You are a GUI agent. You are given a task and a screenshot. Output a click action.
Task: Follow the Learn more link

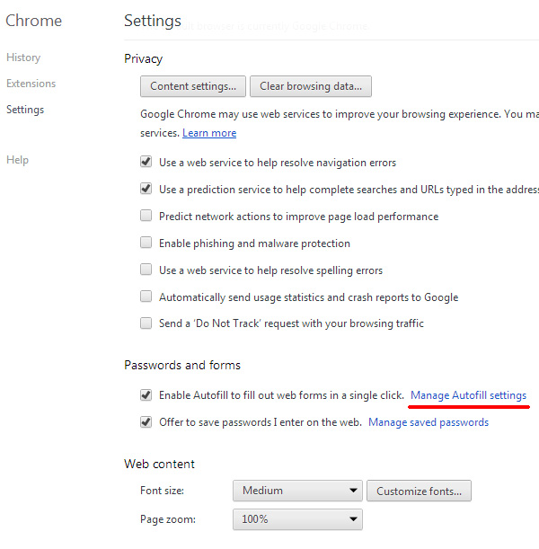pyautogui.click(x=209, y=133)
